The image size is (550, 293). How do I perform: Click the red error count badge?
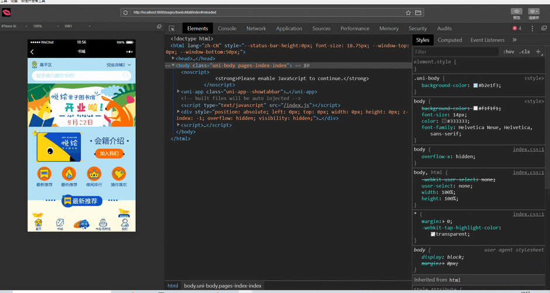(517, 28)
